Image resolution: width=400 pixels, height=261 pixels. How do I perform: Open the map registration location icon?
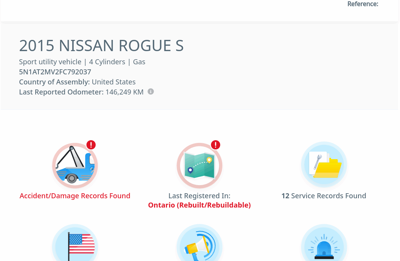[x=199, y=166]
